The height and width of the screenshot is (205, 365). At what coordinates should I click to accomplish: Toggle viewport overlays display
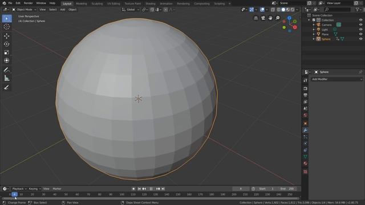click(x=262, y=10)
